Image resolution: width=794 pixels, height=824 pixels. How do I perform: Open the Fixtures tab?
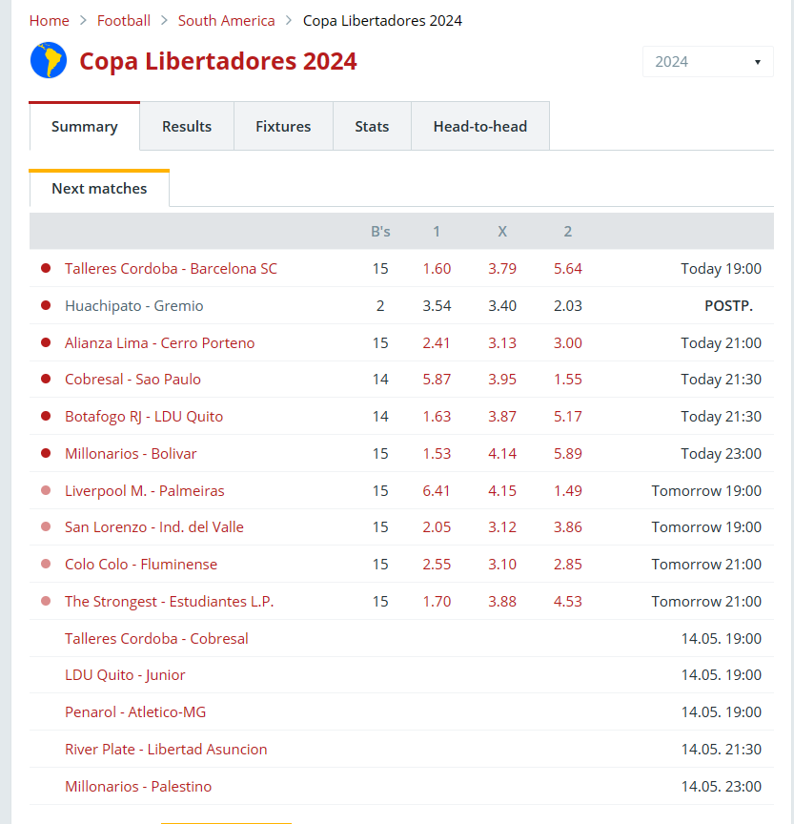click(x=283, y=126)
